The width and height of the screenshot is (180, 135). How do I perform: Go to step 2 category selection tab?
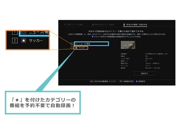click(x=103, y=25)
